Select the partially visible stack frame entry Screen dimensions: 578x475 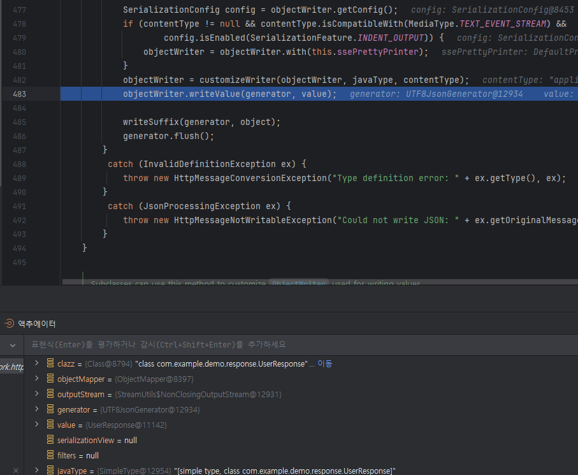pos(12,367)
